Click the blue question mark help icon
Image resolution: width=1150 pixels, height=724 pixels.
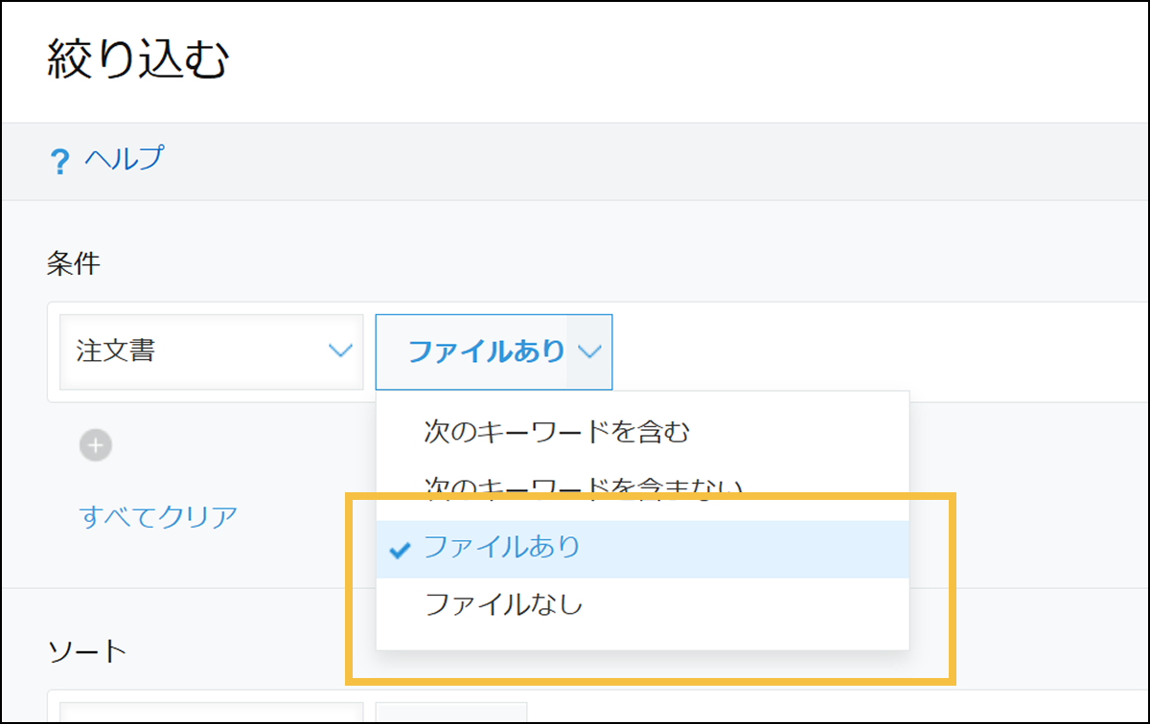[x=59, y=162]
